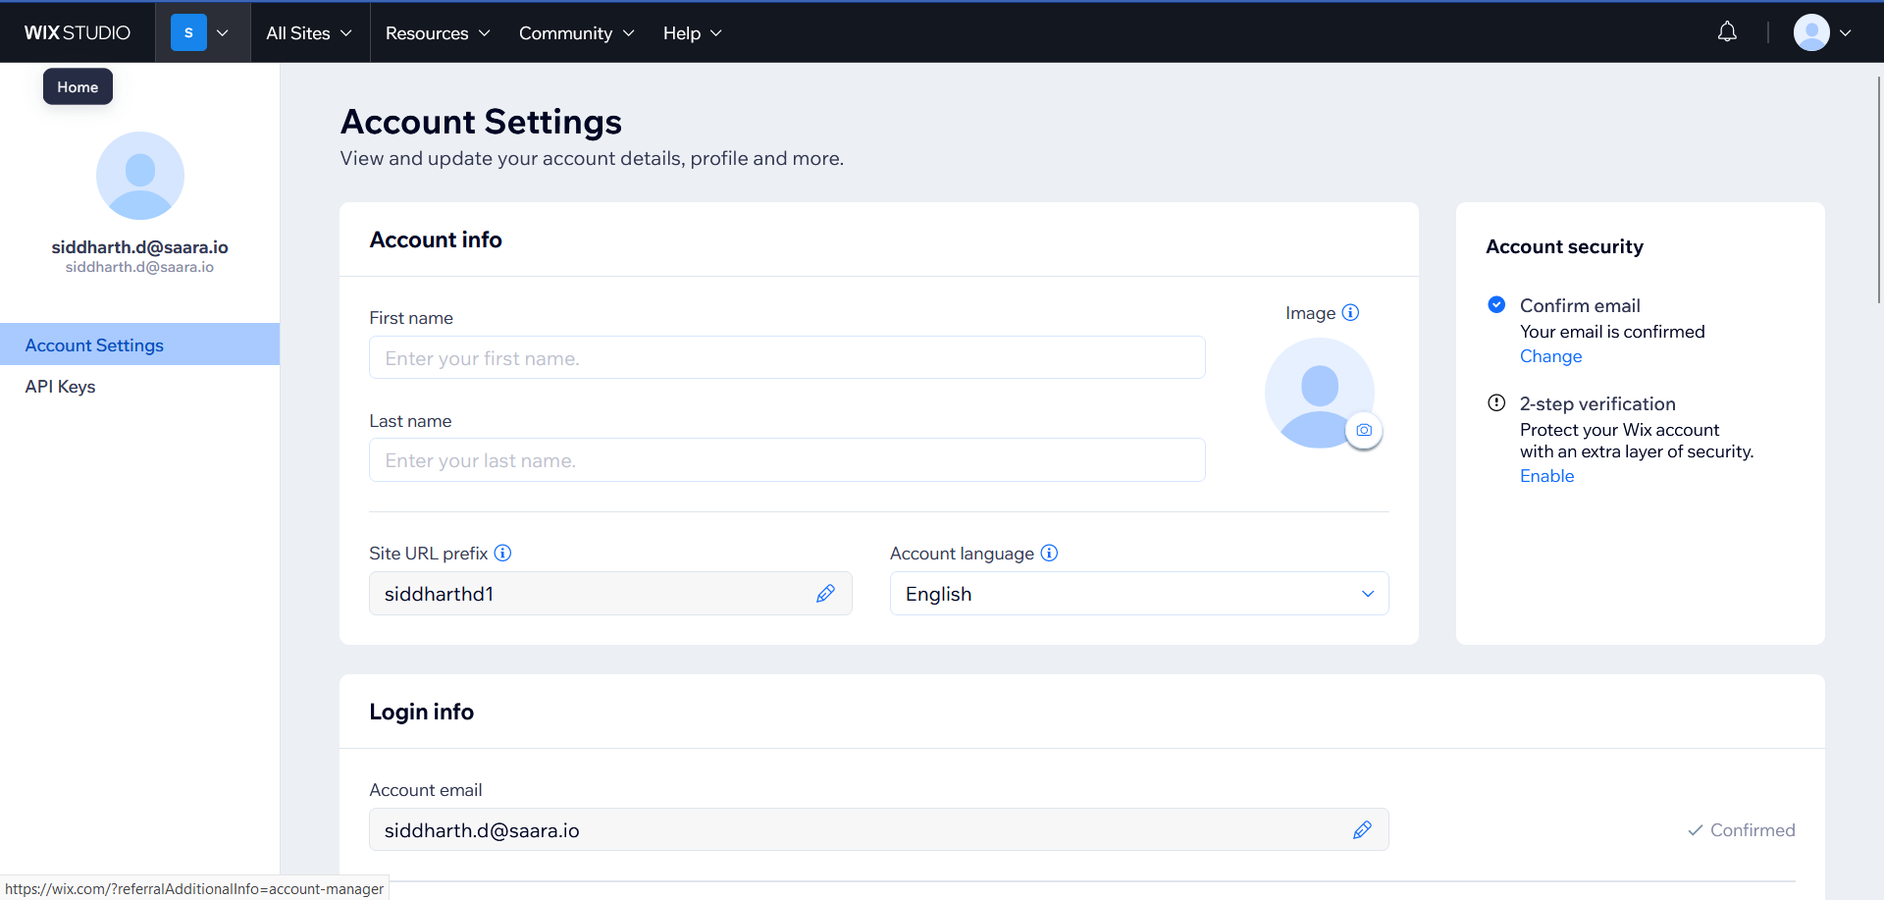Show info tooltip for Site URL prefix

click(x=502, y=554)
